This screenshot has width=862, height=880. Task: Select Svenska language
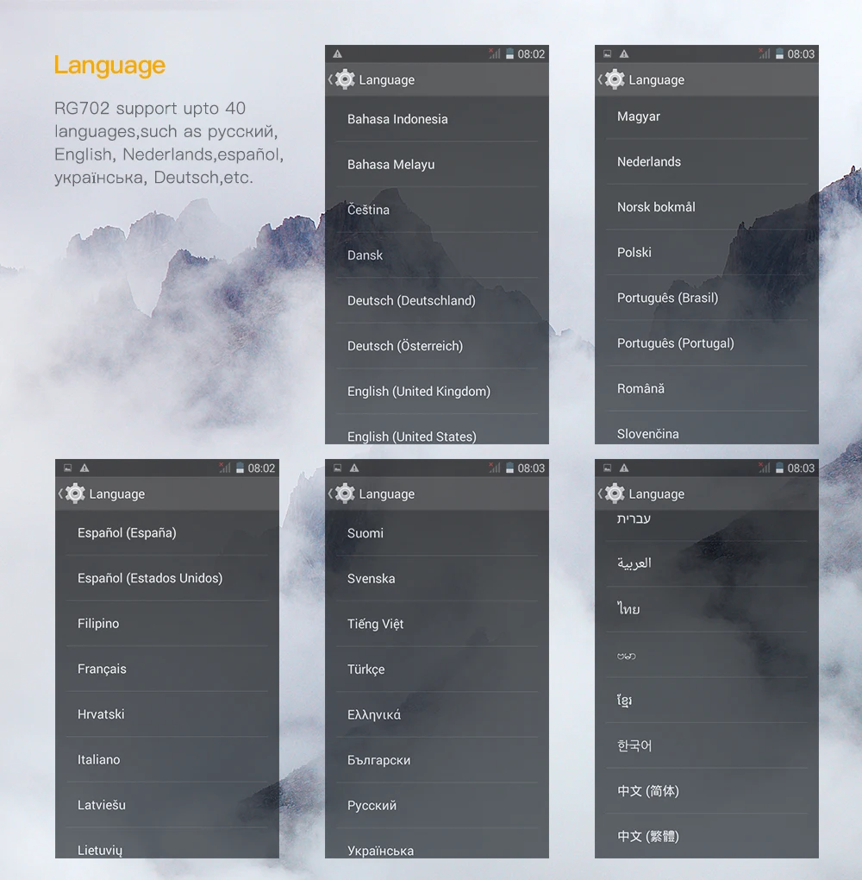point(437,579)
